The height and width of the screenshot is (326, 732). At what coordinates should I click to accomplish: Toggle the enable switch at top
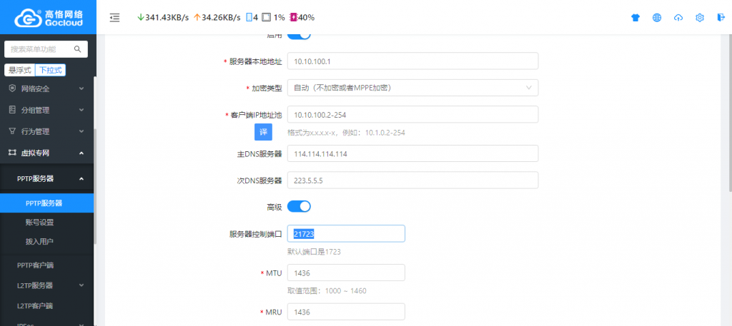[299, 36]
